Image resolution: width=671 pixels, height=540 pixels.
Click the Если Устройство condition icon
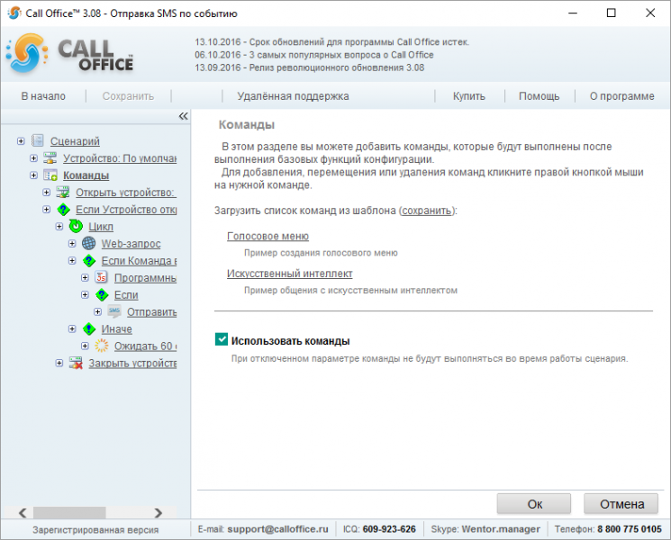(63, 209)
